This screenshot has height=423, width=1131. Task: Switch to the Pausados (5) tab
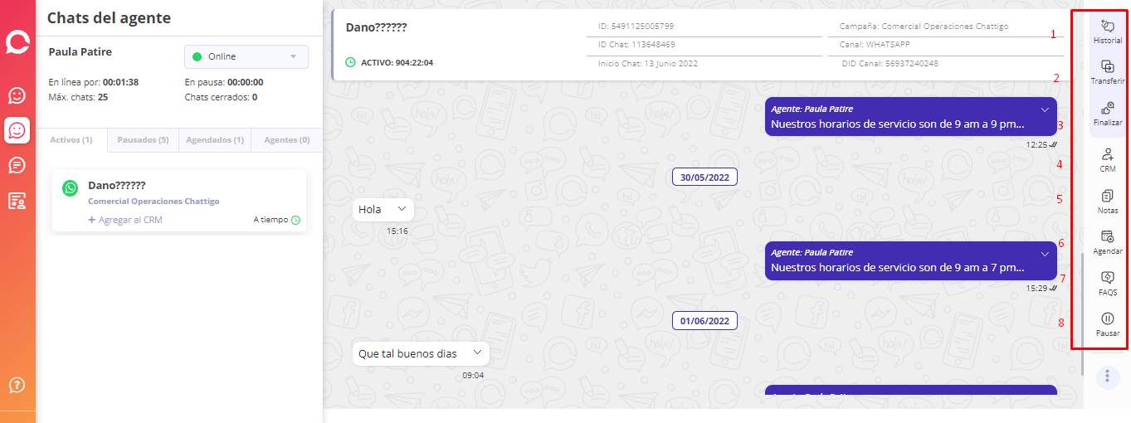[143, 140]
